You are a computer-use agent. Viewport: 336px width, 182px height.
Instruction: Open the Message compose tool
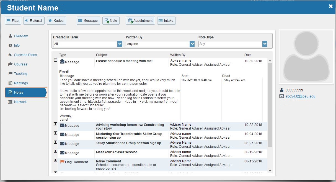point(88,20)
